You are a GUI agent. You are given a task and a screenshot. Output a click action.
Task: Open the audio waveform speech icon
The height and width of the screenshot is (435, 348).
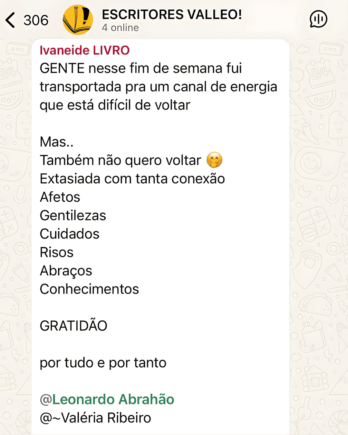pyautogui.click(x=318, y=19)
